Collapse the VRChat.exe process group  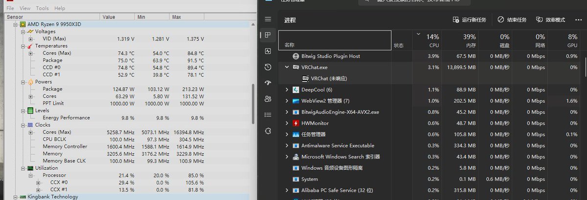[x=287, y=67]
